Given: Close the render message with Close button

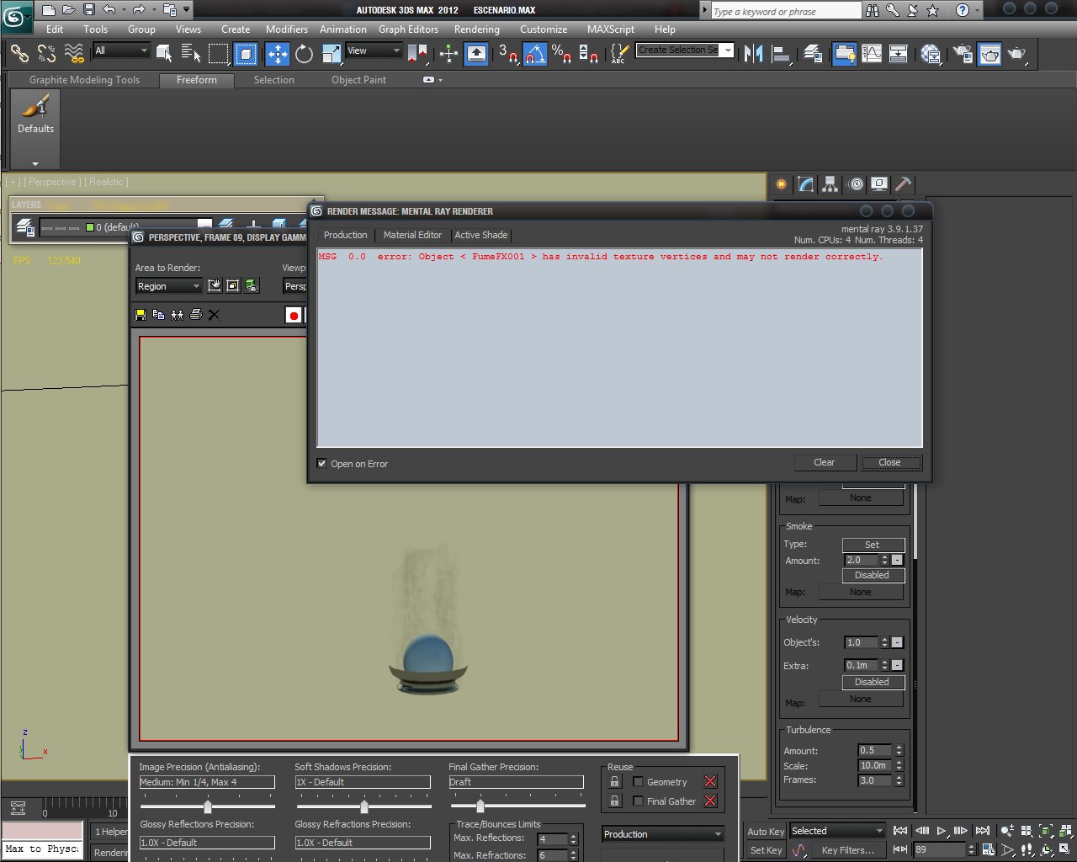Looking at the screenshot, I should point(890,463).
